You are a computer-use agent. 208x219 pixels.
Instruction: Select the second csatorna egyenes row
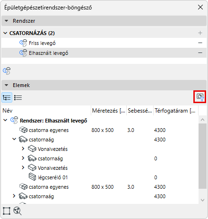click(100, 187)
